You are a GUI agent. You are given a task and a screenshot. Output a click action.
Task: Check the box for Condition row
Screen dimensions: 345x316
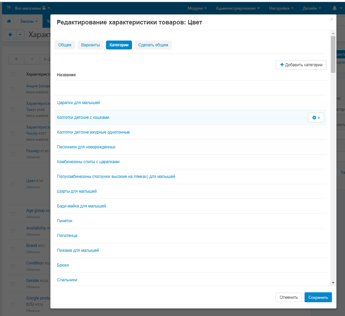point(13,267)
